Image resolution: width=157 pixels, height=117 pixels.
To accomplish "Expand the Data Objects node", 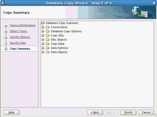I will click(x=43, y=52).
